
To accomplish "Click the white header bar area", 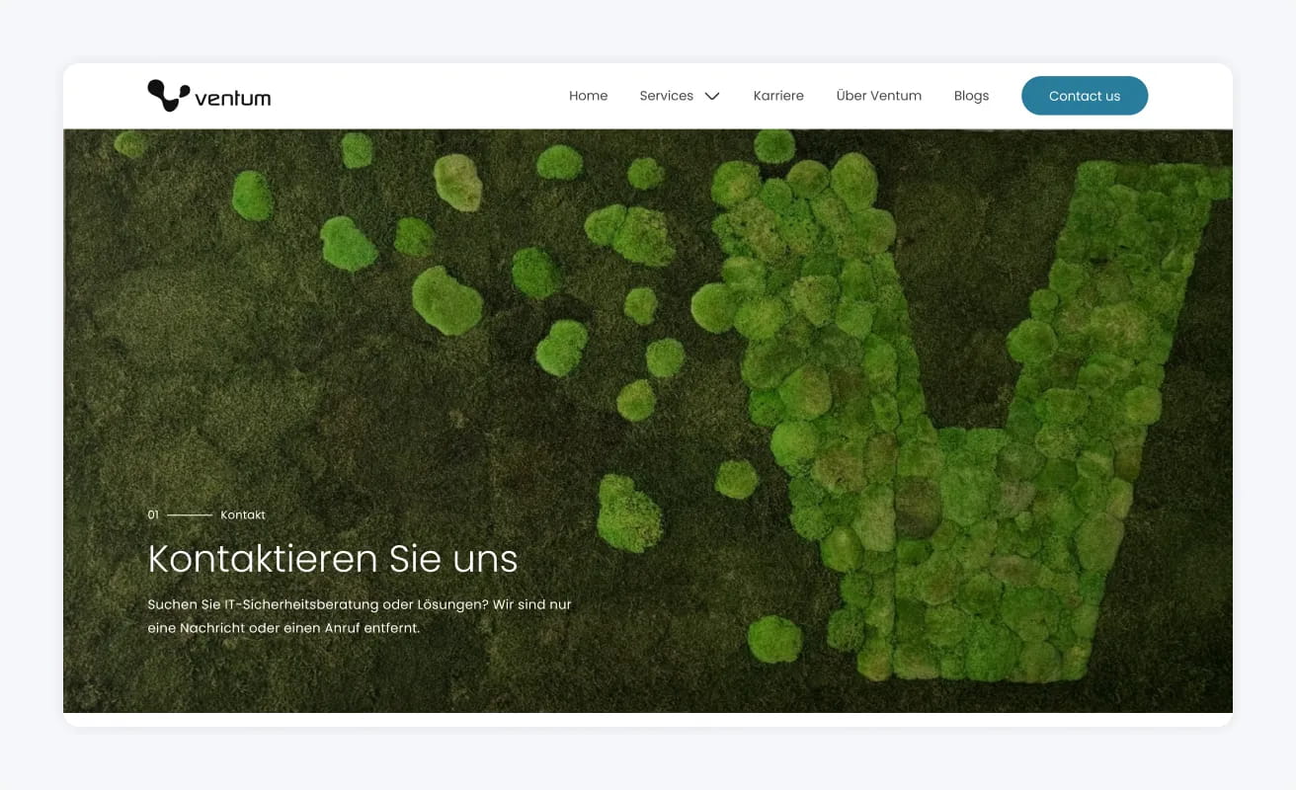I will point(425,95).
